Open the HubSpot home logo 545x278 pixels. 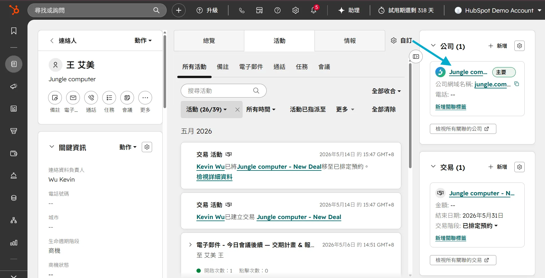tap(14, 10)
